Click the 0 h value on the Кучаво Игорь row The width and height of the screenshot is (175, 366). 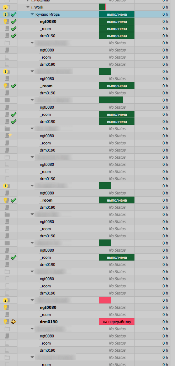point(165,14)
